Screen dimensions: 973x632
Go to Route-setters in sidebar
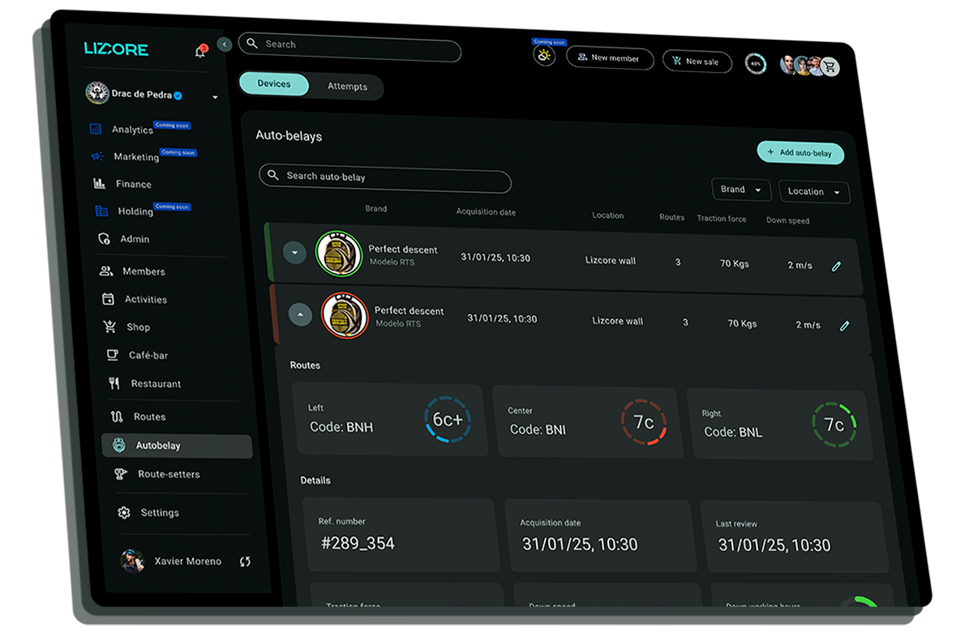[x=168, y=474]
